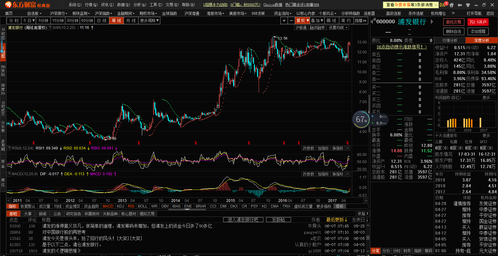Switch chart to 30分钟 period
498x256 pixels.
(73, 21)
